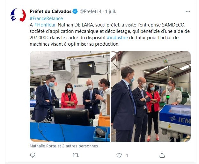This screenshot has width=199, height=164.
Task: Click the blue IEM machine in right photo
Action: pyautogui.click(x=175, y=120)
